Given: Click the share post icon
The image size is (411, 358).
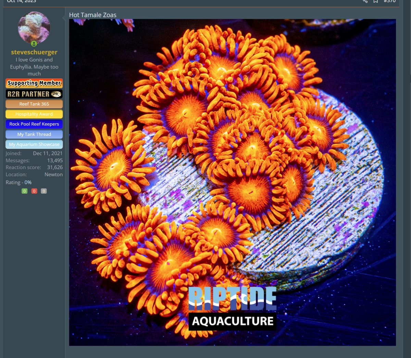Looking at the screenshot, I should (365, 1).
